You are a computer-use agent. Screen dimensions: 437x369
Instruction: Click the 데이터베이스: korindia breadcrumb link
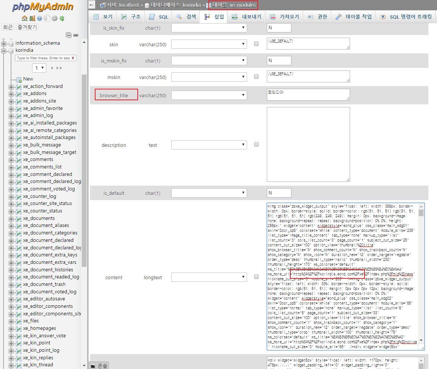tap(175, 5)
